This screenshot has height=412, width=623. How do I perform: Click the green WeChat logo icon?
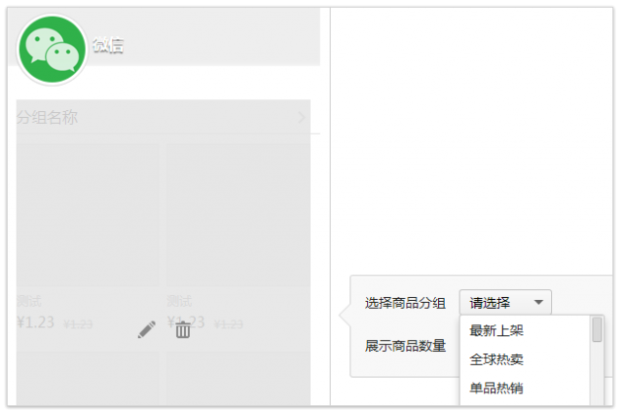[x=52, y=49]
